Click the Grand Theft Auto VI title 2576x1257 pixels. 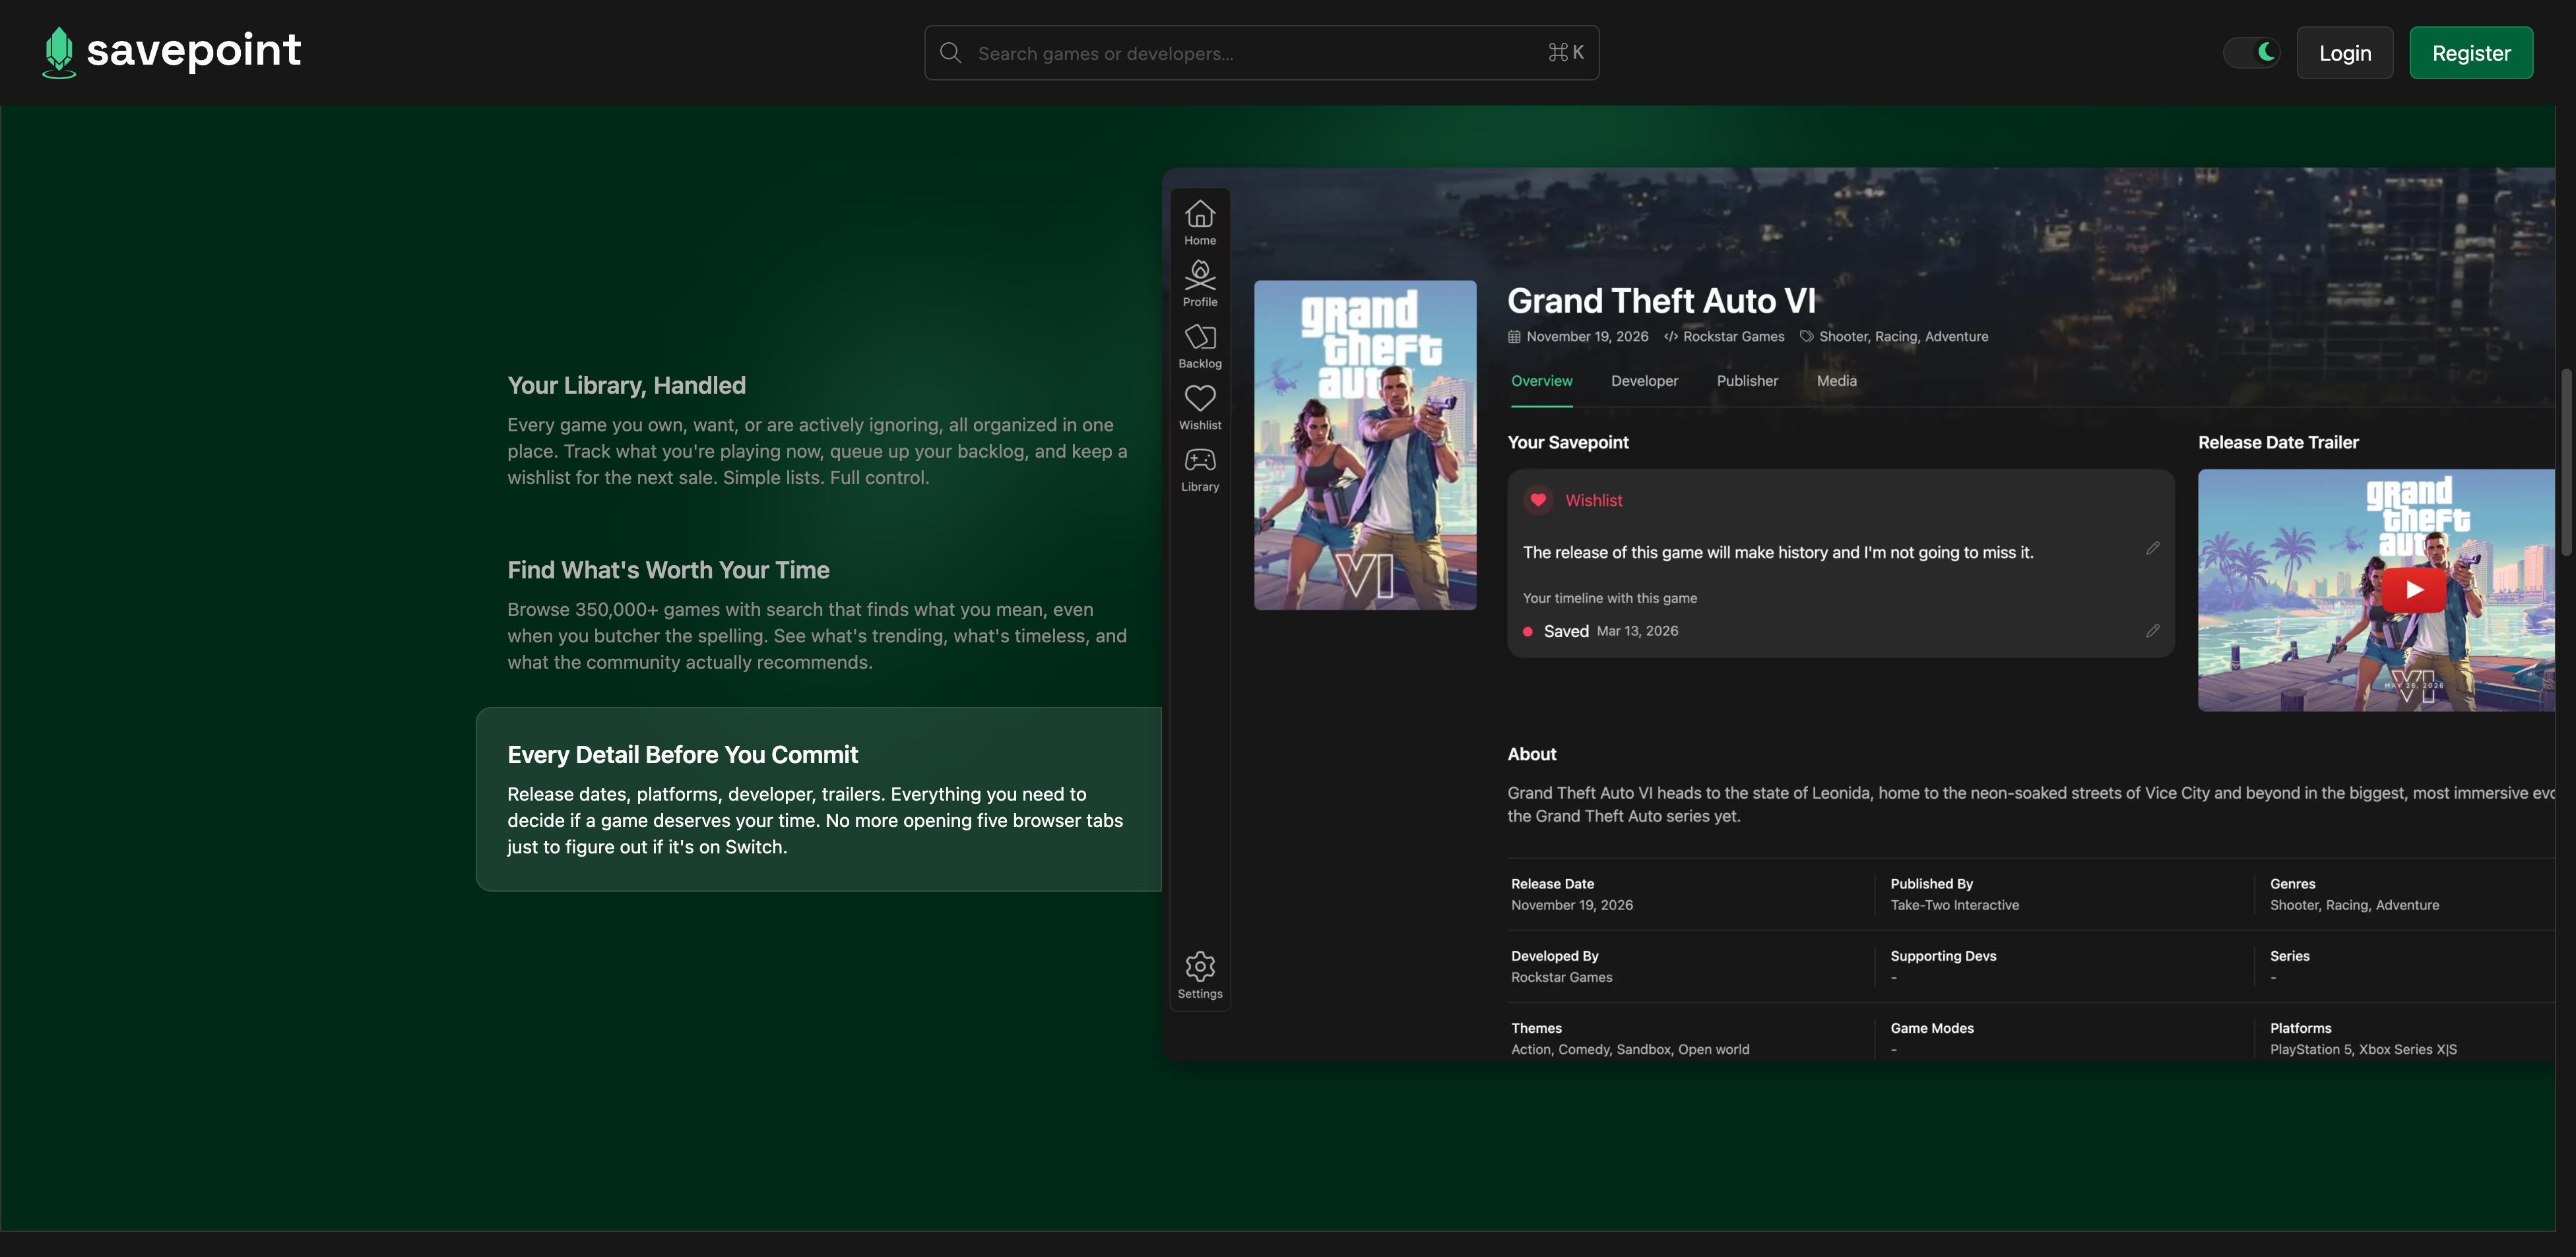point(1661,301)
